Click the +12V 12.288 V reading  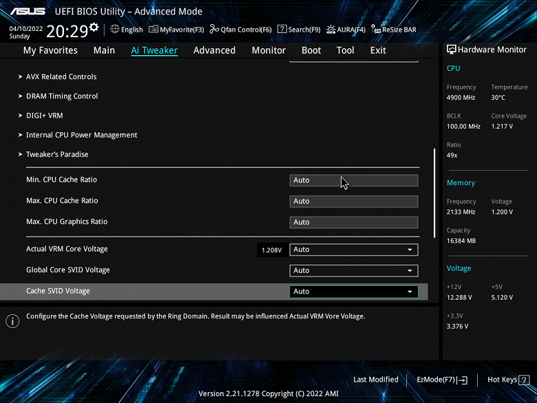tap(459, 298)
